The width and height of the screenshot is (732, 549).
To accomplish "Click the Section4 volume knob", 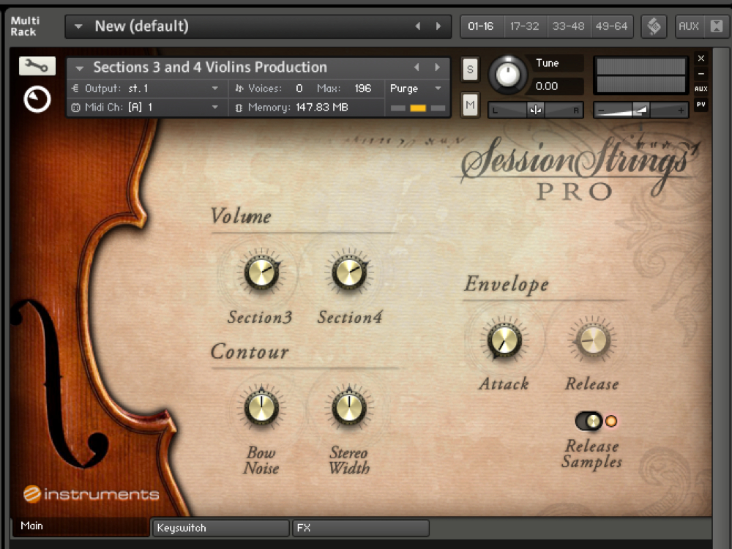I will [349, 272].
